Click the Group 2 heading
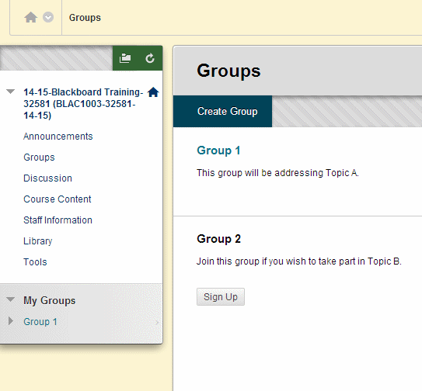 (218, 239)
